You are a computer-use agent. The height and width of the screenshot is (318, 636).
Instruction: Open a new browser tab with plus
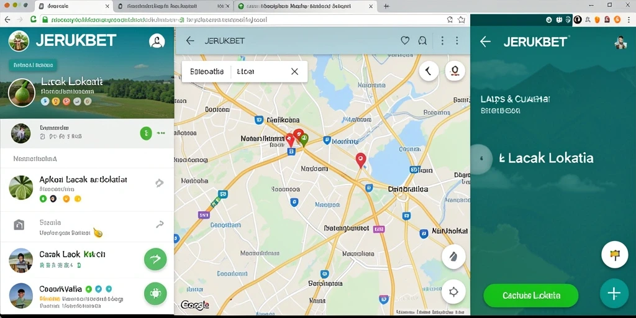[x=386, y=6]
